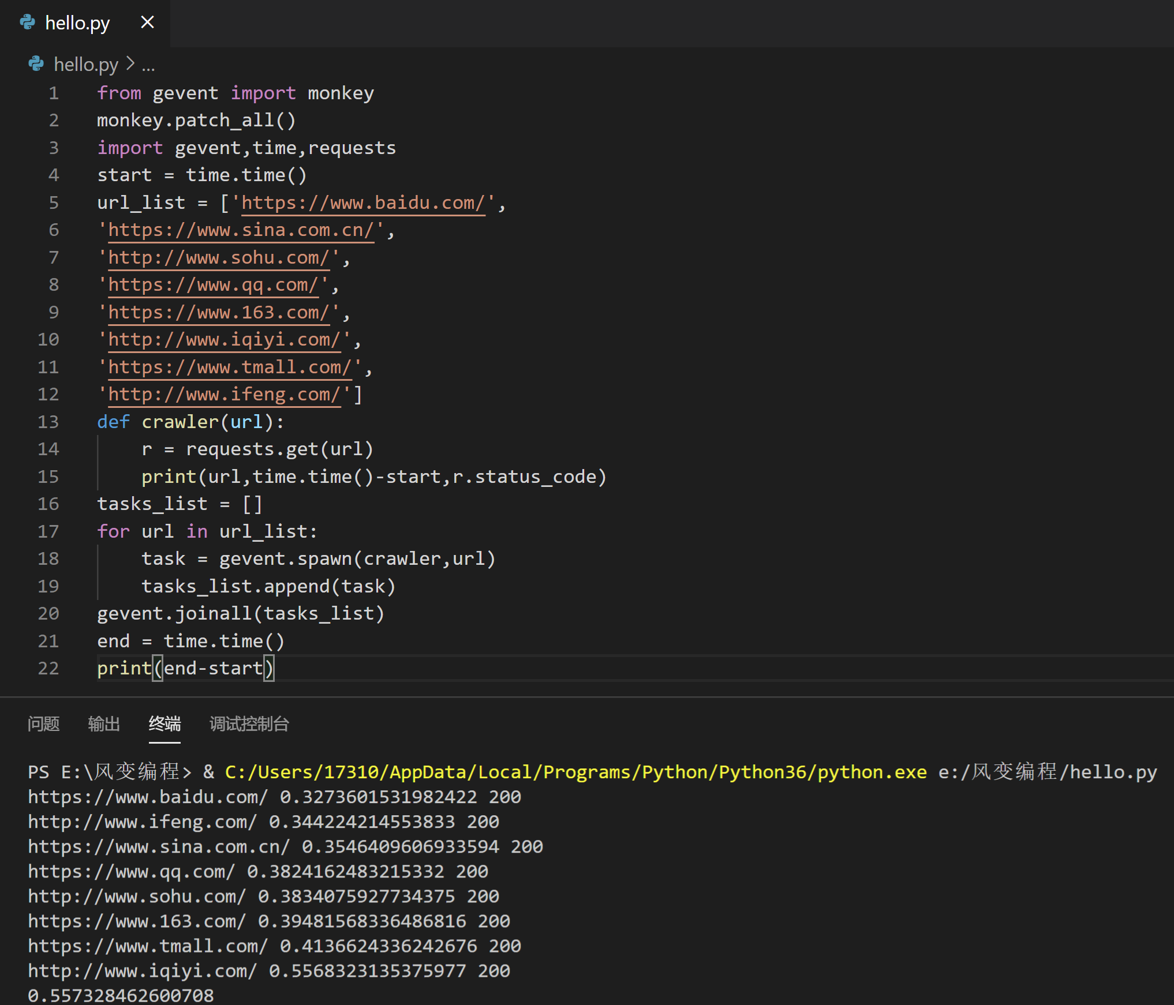Open the https://www.baidu.com/ link in code
This screenshot has width=1174, height=1005.
[x=363, y=203]
